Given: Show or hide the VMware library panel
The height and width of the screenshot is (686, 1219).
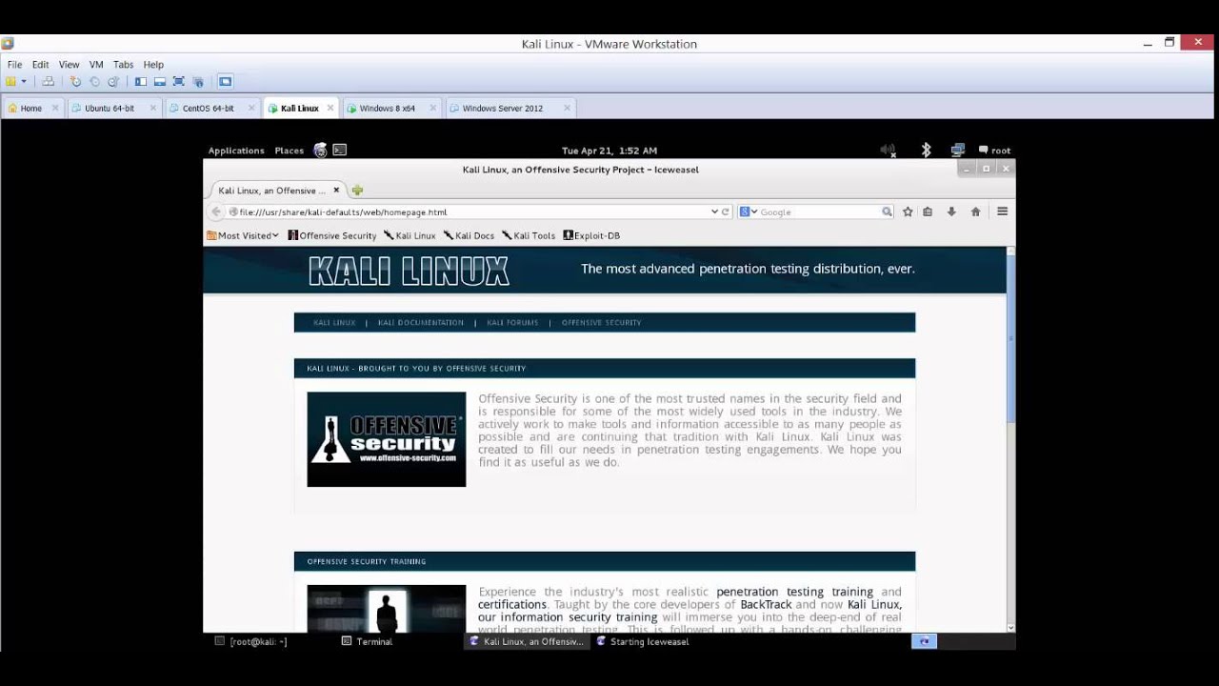Looking at the screenshot, I should point(141,82).
